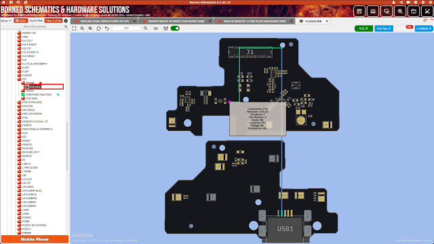Close the LG K22 SUB tab
Image resolution: width=434 pixels, height=244 pixels.
tap(327, 21)
